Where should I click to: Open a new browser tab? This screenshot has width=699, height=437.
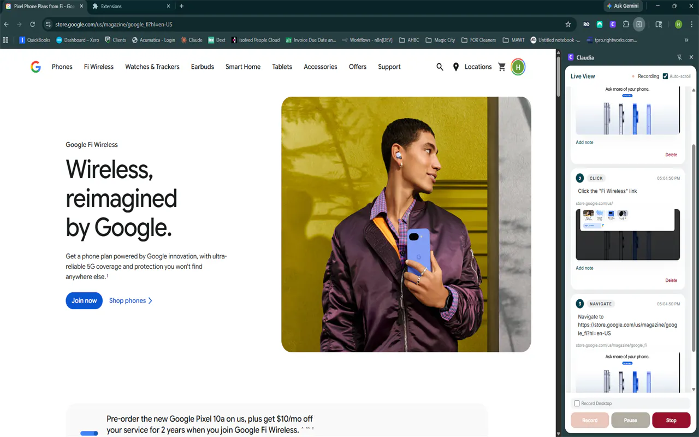pos(181,6)
